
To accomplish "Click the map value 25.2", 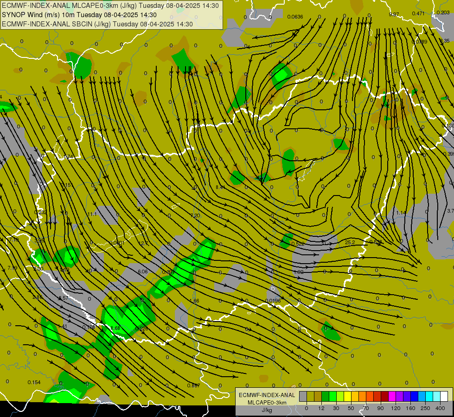I will pos(350,242).
